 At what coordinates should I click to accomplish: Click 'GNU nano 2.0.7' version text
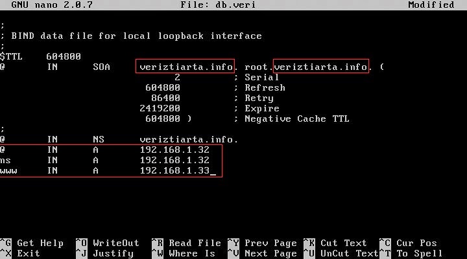point(52,5)
